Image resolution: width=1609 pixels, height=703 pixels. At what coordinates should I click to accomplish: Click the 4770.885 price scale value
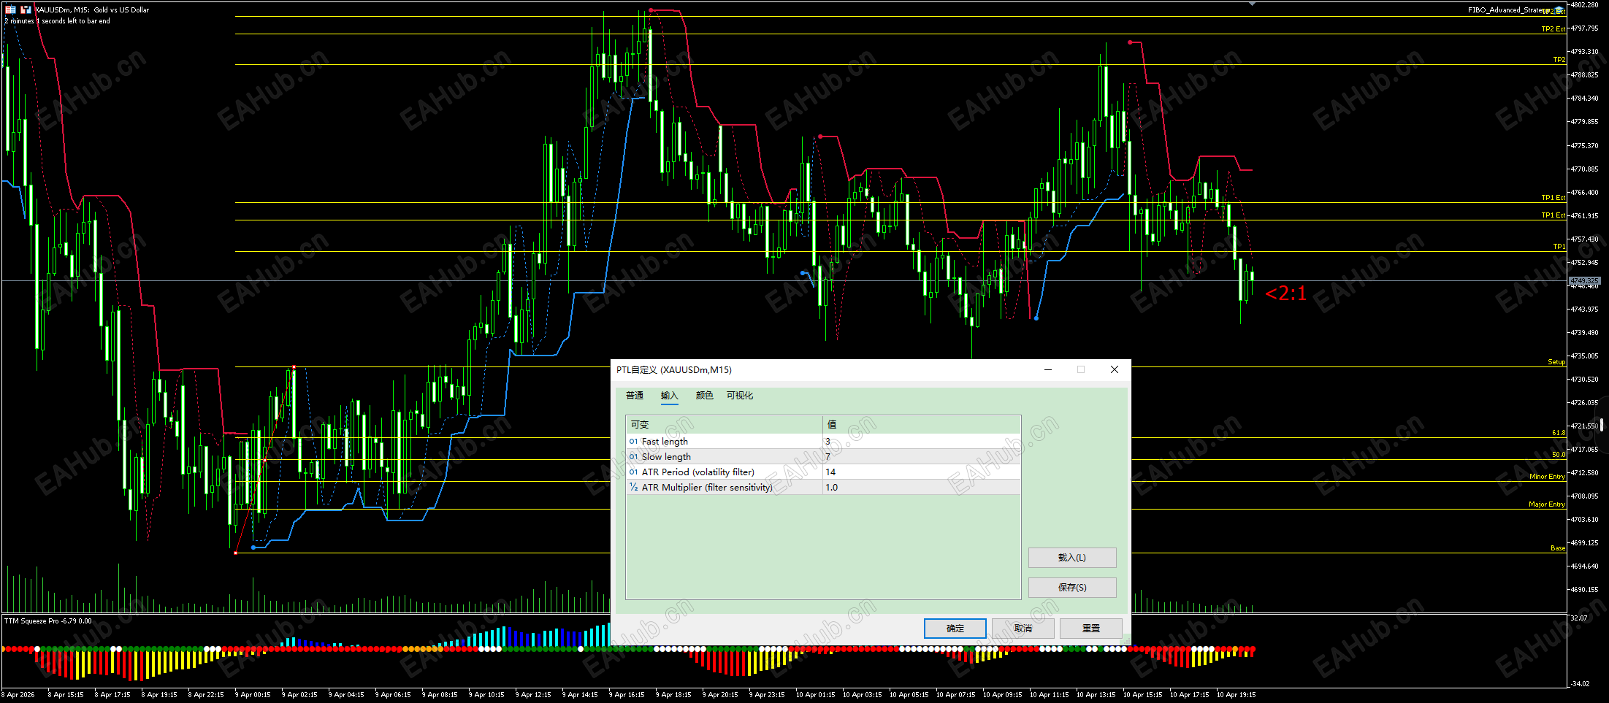pos(1585,169)
